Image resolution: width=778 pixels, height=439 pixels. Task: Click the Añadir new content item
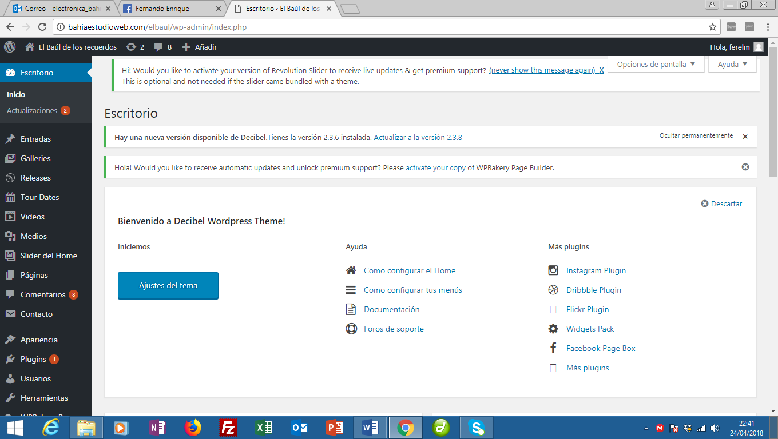coord(199,47)
